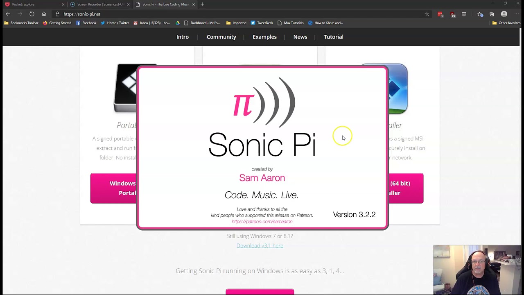Open the TweetDeck bookmark
524x295 pixels.
(262, 23)
